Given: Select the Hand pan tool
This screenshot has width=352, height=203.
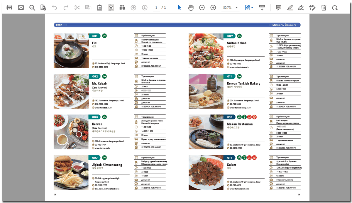Looking at the screenshot, I should click(191, 8).
